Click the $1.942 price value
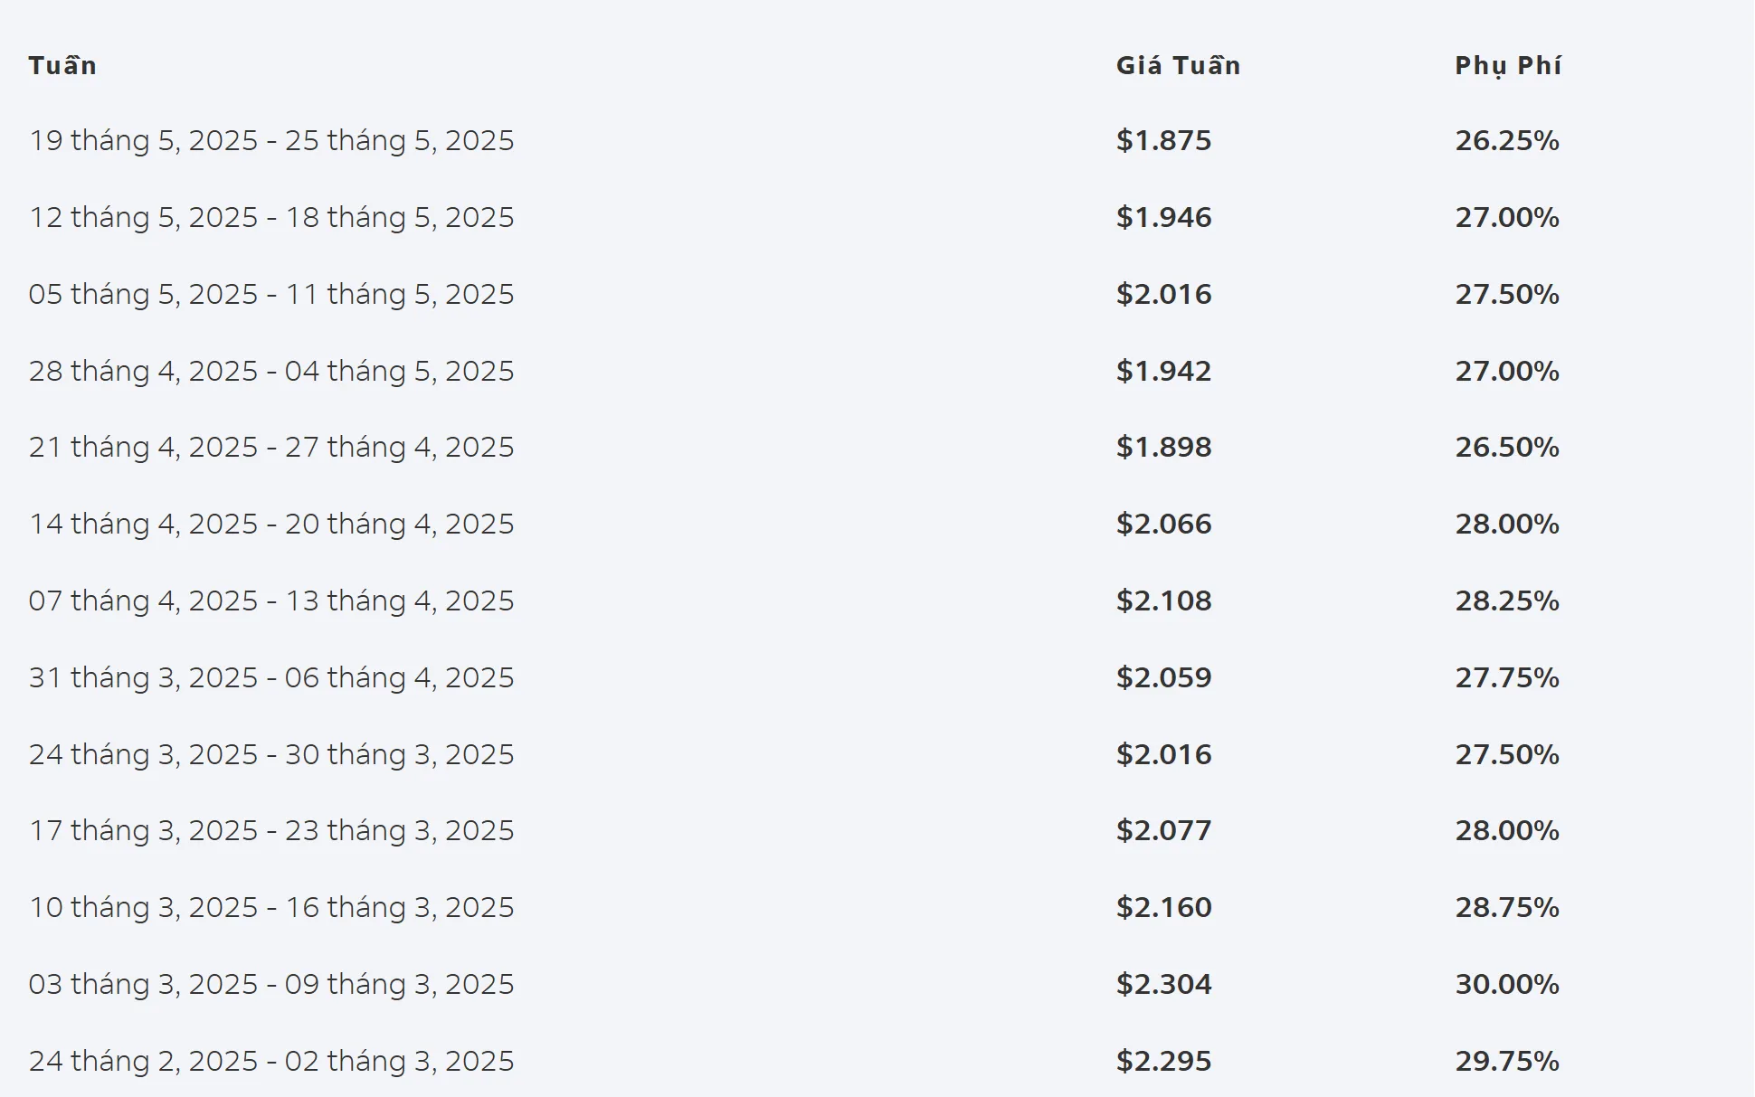The image size is (1755, 1097). (x=1163, y=371)
